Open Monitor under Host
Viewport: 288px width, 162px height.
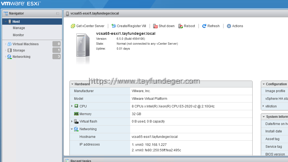tap(18, 35)
